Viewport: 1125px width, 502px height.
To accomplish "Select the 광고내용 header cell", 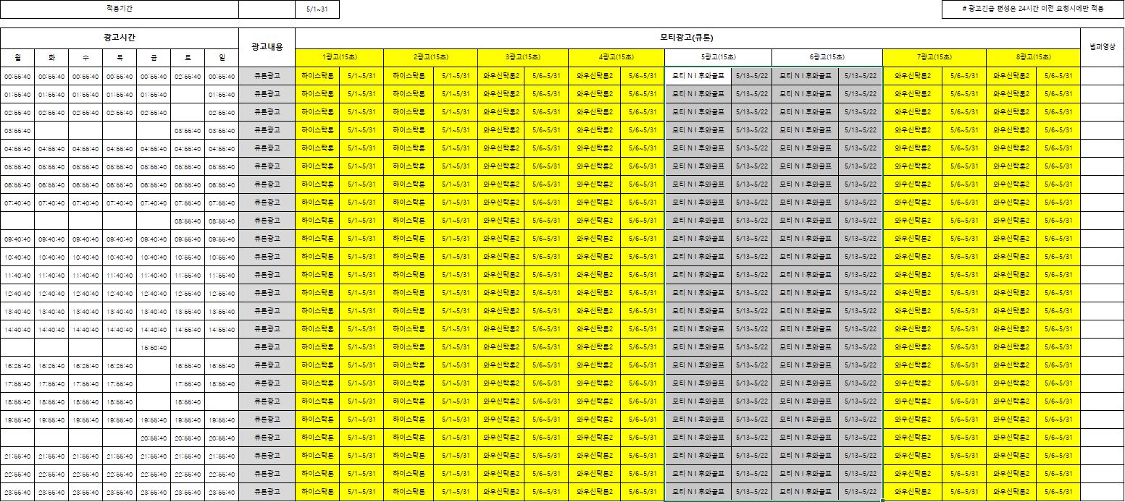I will 267,47.
